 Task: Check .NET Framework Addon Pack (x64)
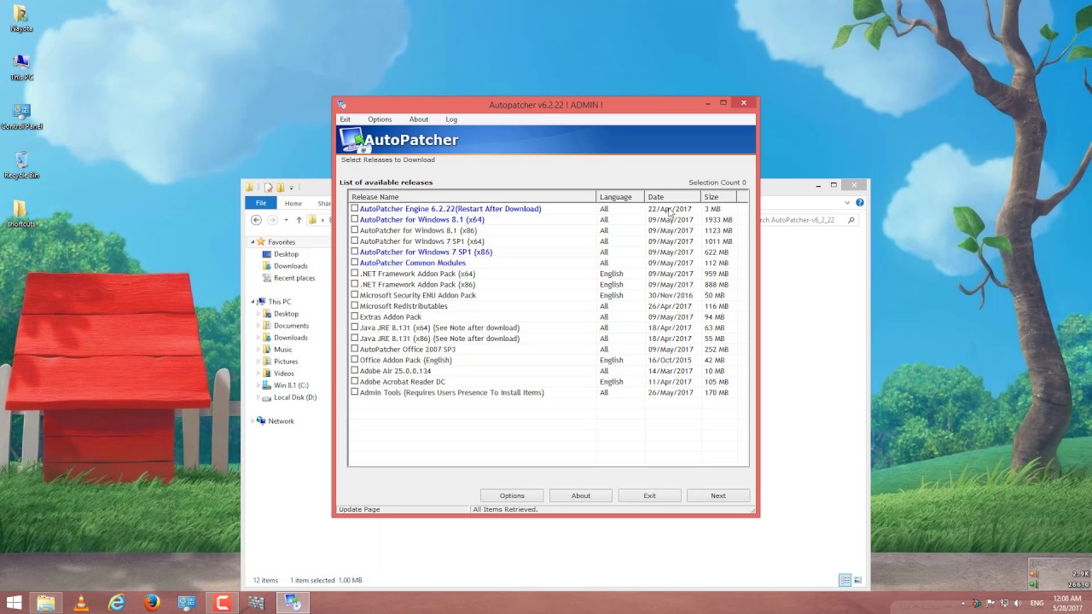[355, 274]
